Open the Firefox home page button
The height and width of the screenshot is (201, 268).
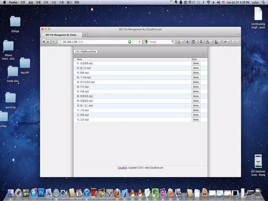pos(187,42)
